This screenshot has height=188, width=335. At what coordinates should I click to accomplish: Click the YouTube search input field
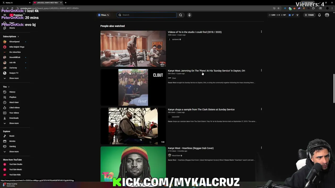147,15
